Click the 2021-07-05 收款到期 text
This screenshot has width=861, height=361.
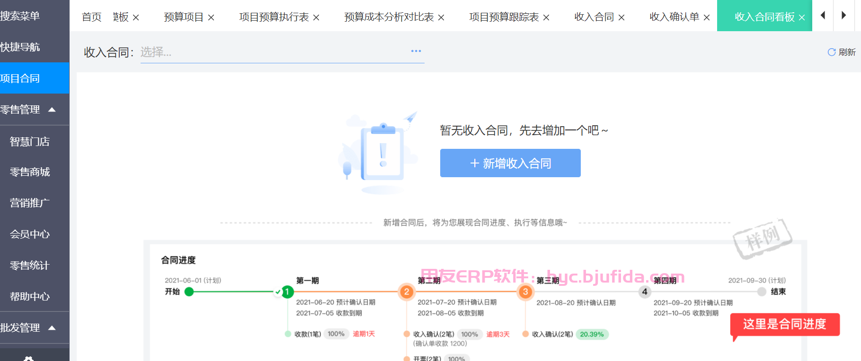pos(329,313)
